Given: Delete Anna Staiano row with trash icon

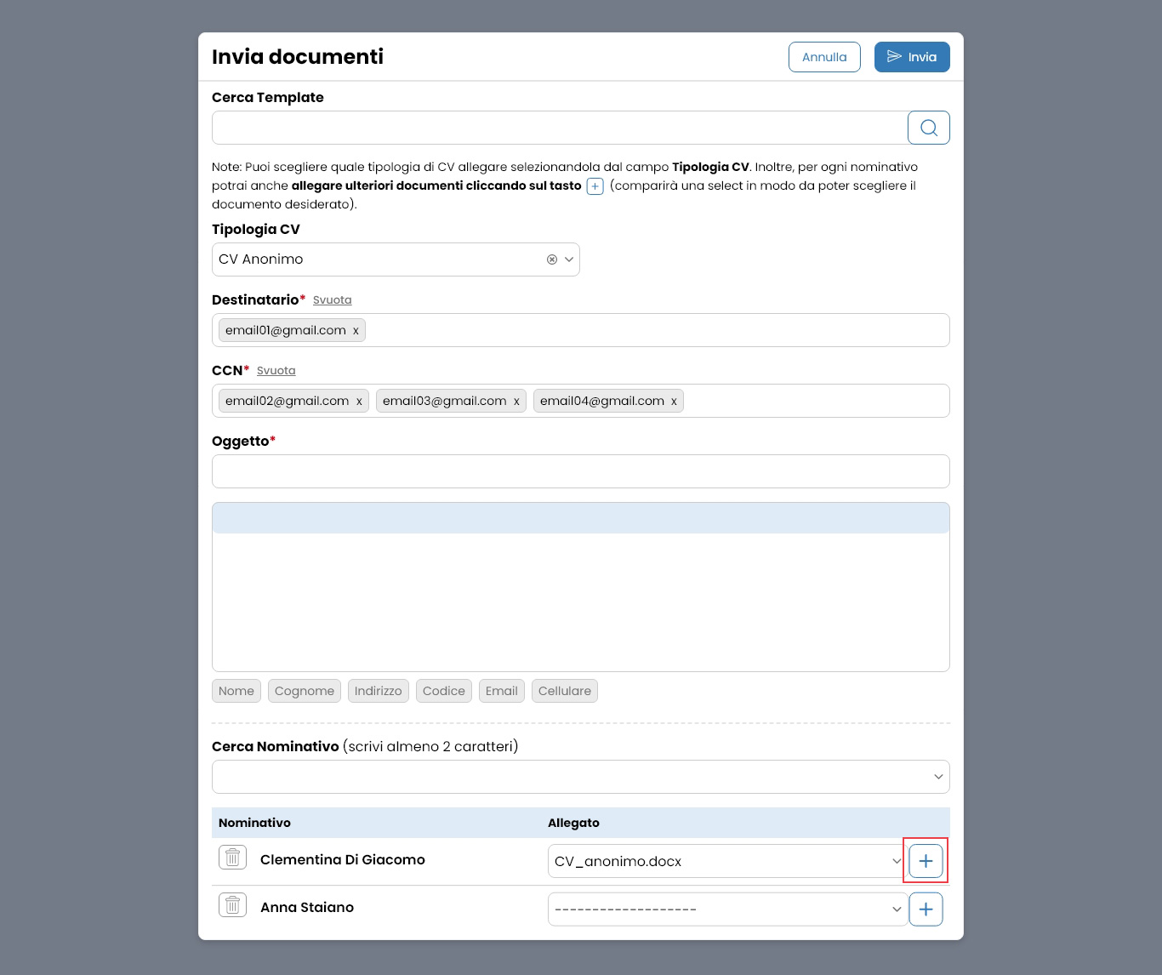Looking at the screenshot, I should point(232,904).
